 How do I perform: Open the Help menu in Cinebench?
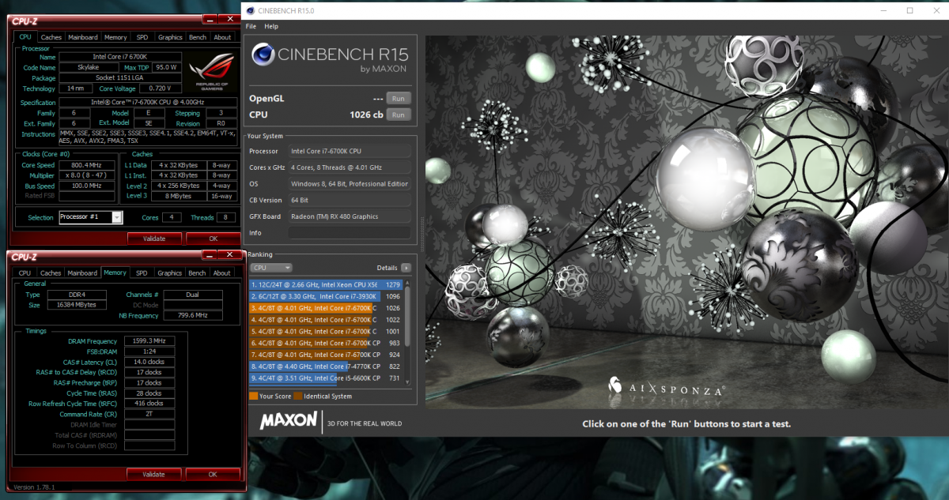click(x=271, y=26)
